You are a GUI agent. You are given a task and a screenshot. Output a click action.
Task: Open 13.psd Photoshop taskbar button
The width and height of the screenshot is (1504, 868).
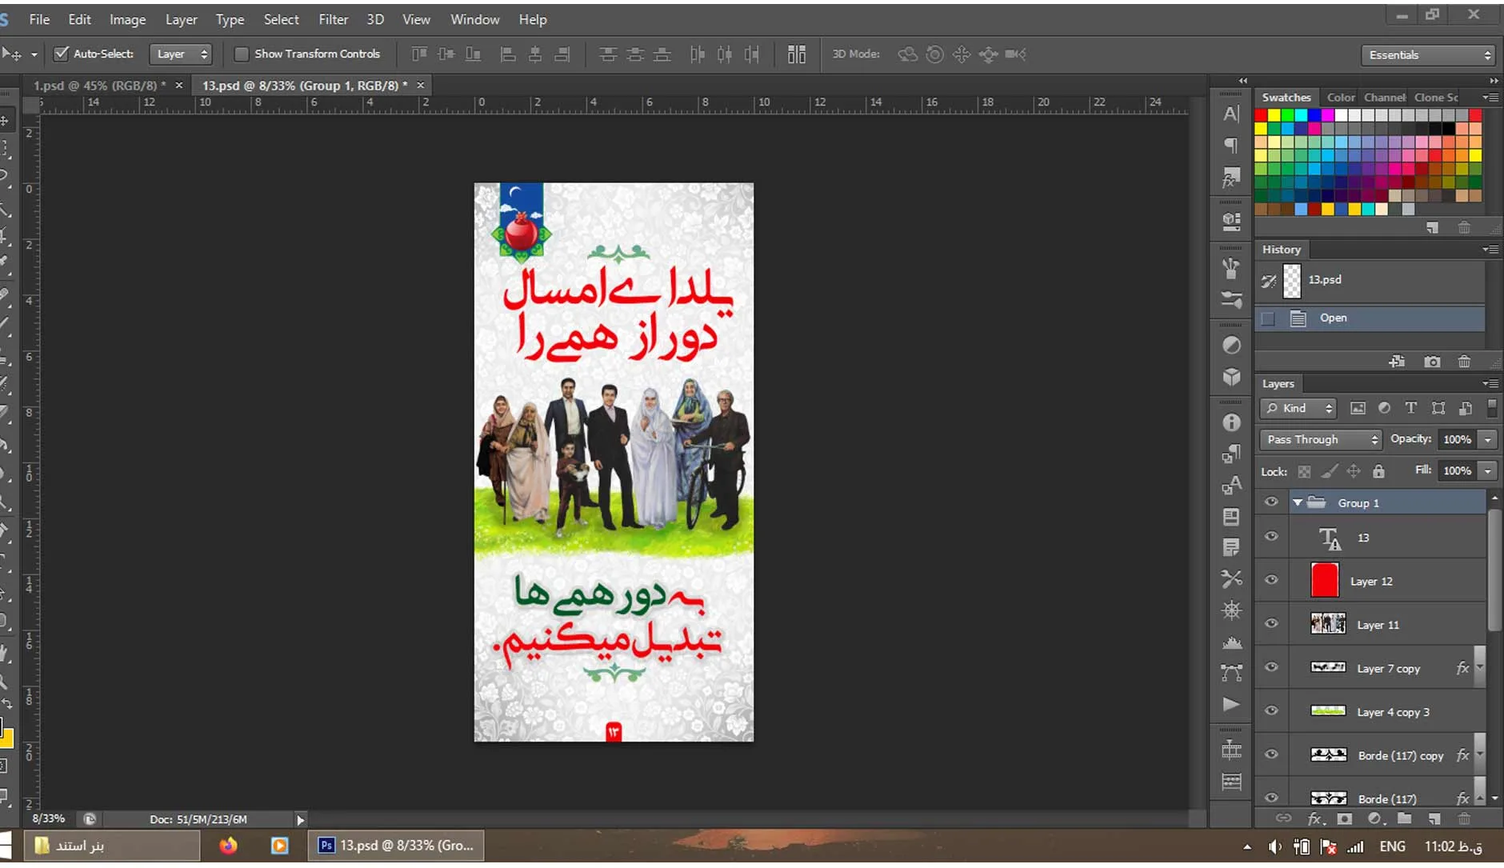coord(396,845)
